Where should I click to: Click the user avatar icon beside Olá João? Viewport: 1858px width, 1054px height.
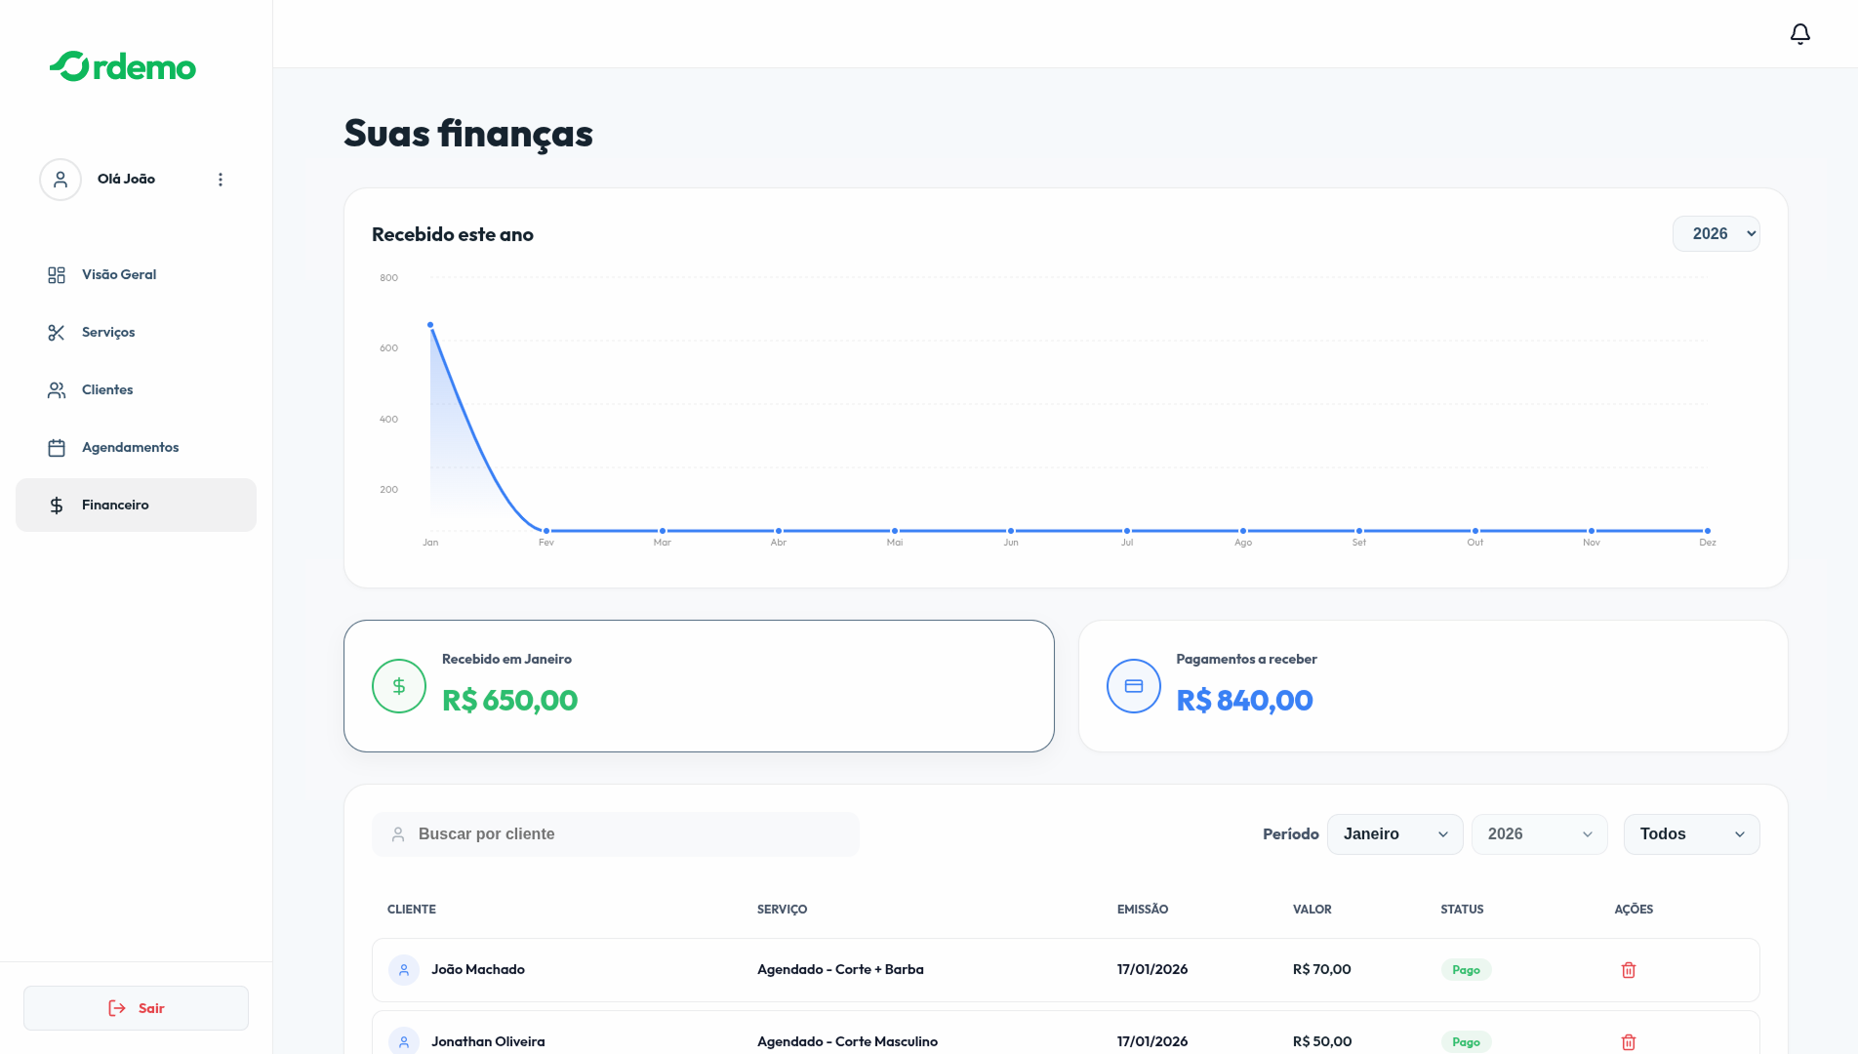61,180
